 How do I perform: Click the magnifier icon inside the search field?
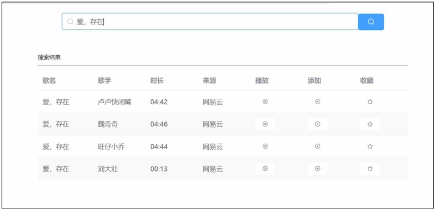tap(70, 21)
